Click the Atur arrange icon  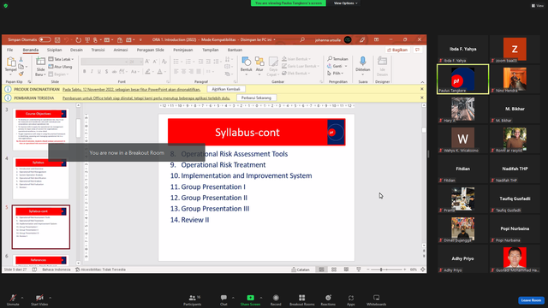[259, 62]
